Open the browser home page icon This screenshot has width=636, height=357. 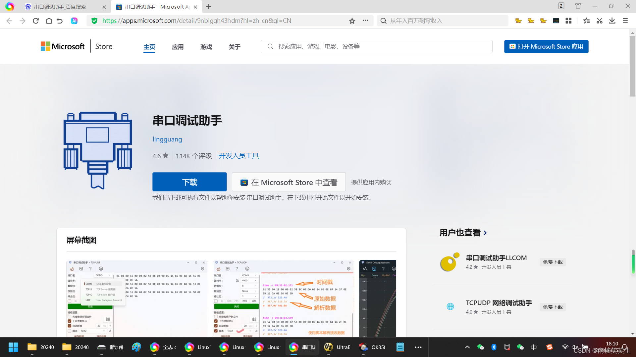tap(49, 21)
